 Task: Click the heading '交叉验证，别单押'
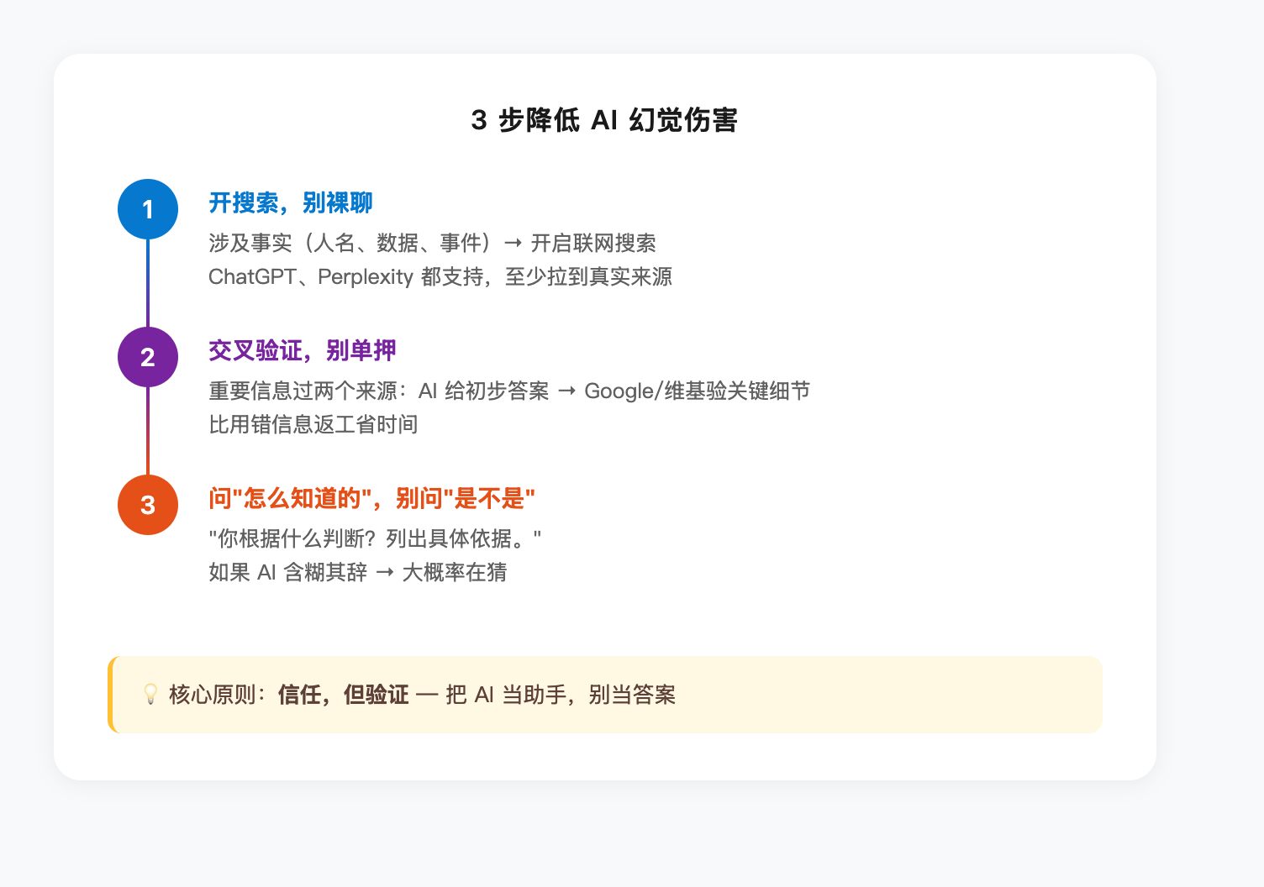click(303, 350)
